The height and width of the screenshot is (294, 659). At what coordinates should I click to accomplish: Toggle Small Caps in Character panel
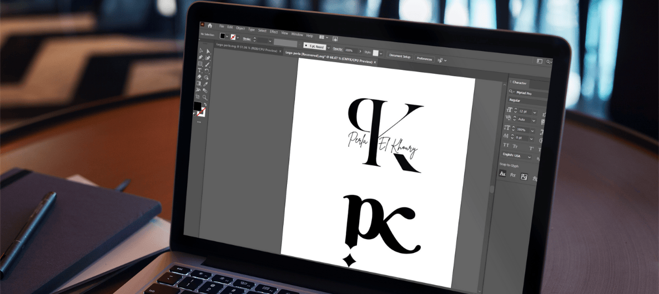[515, 147]
